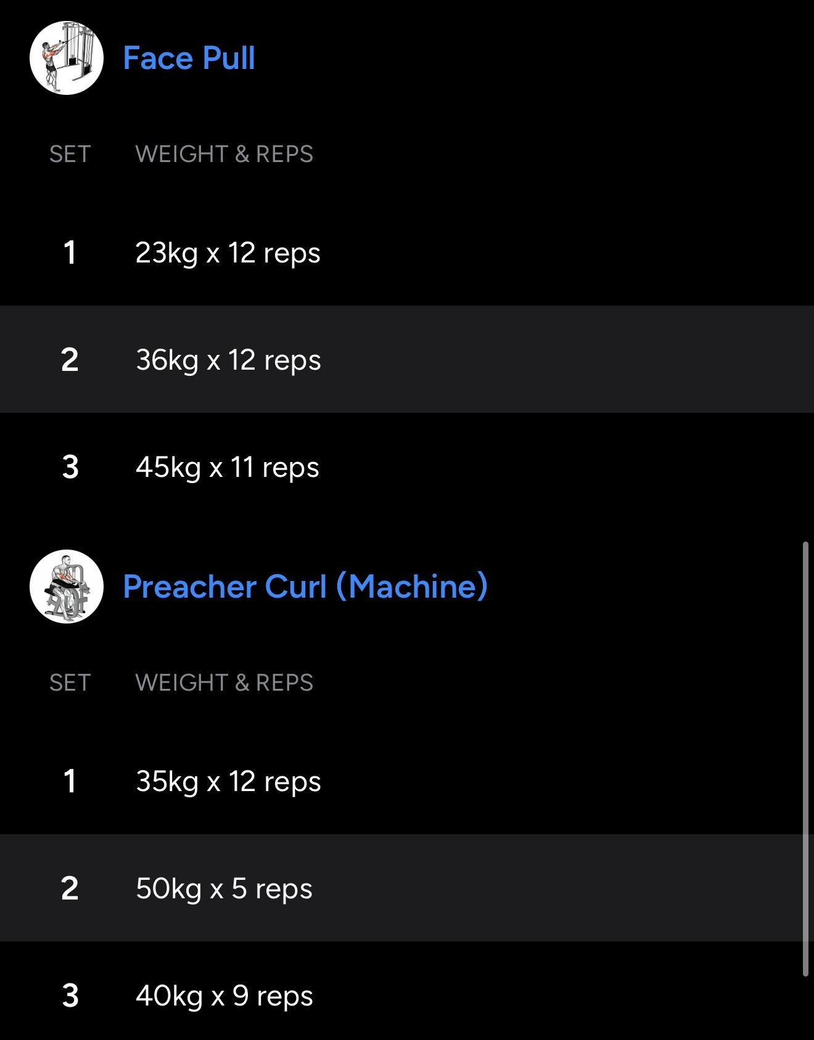Viewport: 814px width, 1040px height.
Task: Click the SET column header under Face Pull
Action: point(70,154)
